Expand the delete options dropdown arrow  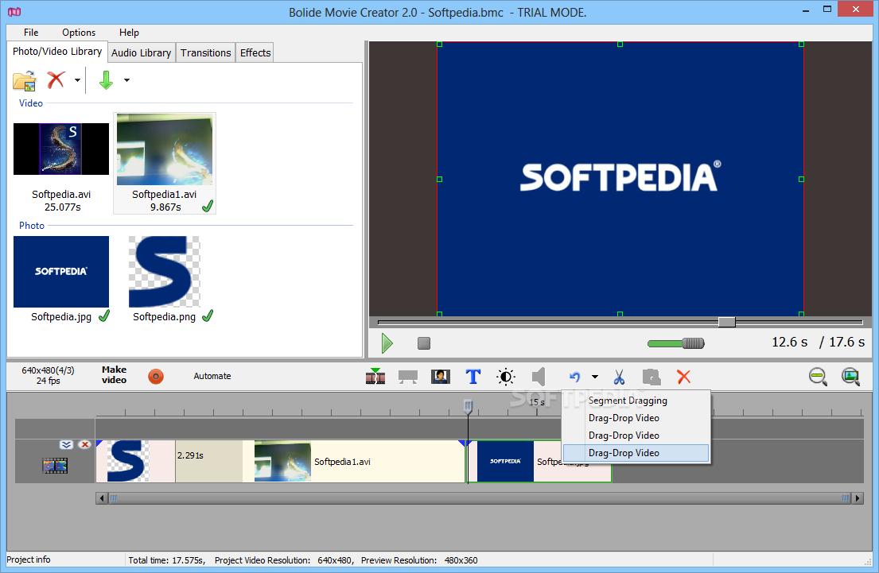coord(77,80)
